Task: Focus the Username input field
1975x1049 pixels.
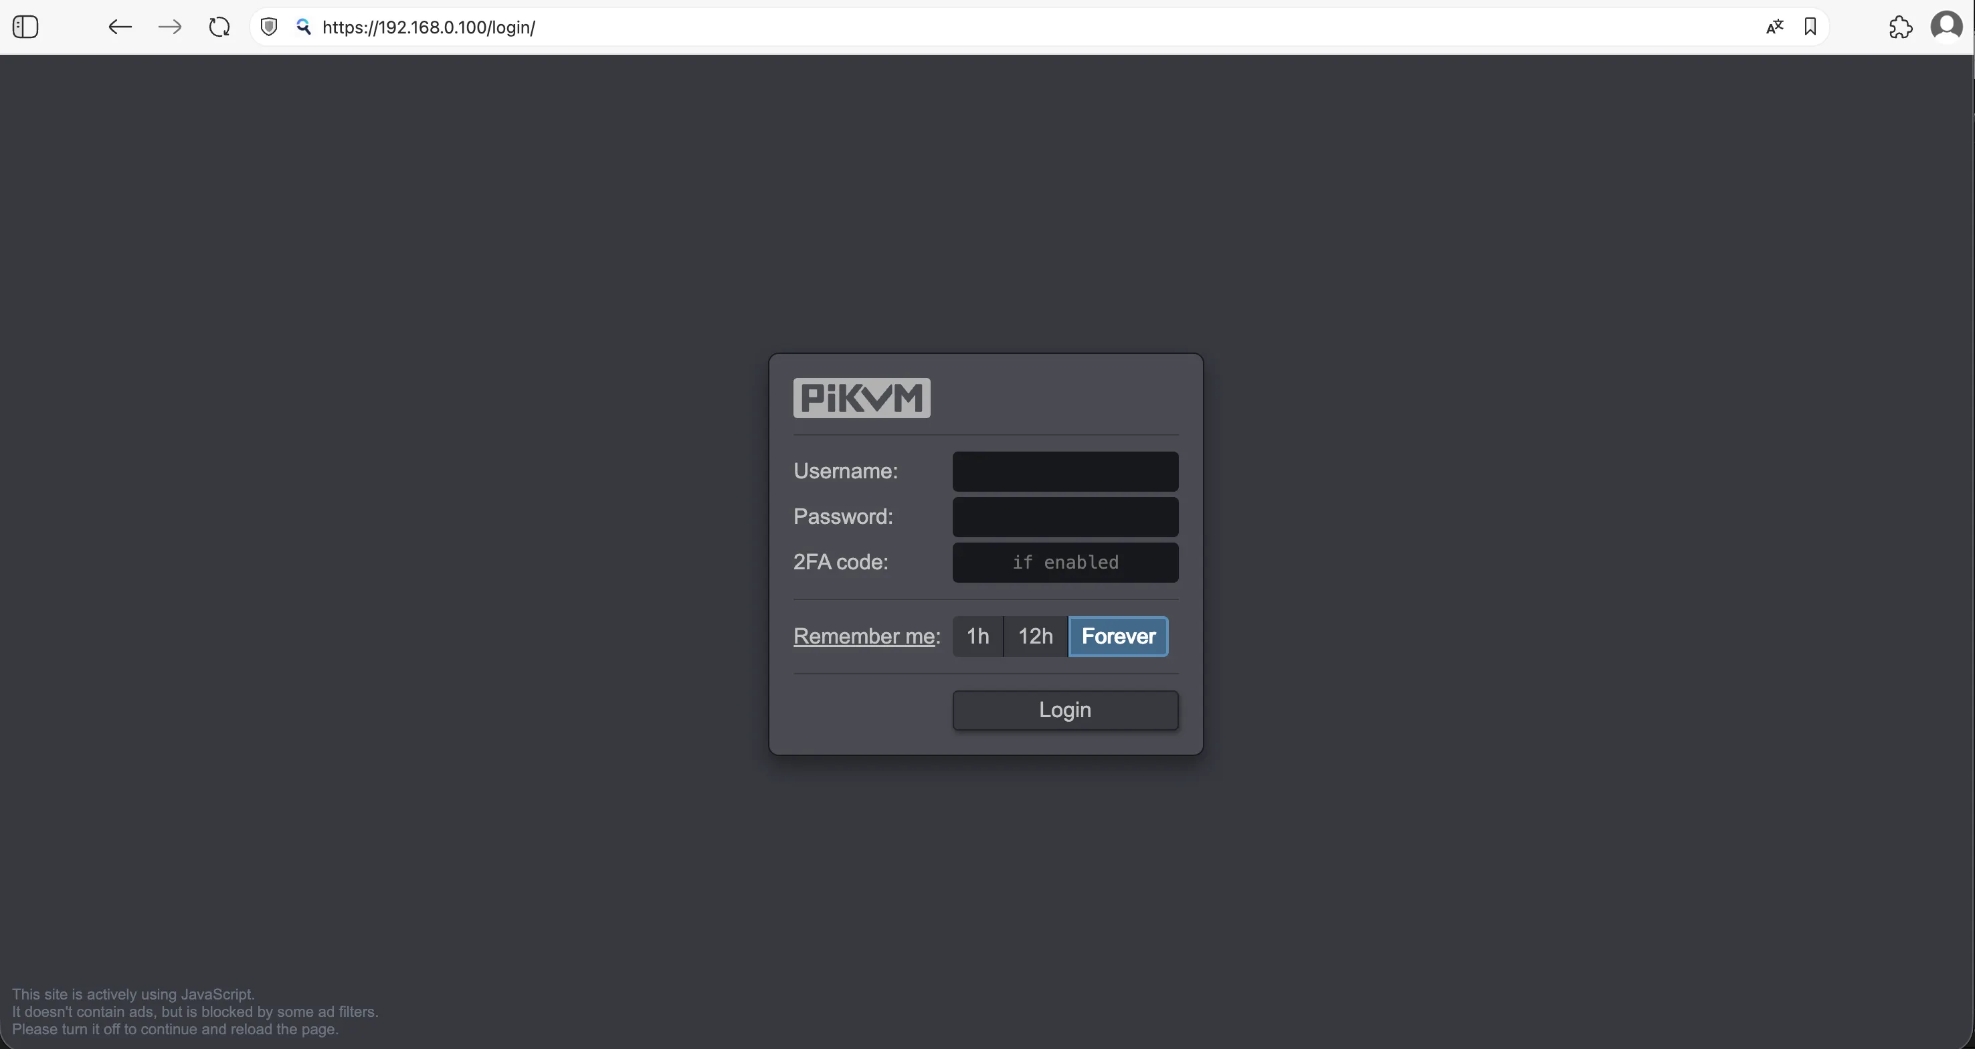Action: (x=1065, y=472)
